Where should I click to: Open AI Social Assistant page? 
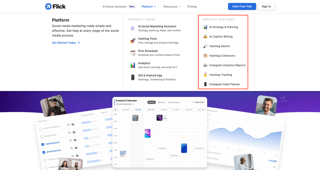[x=115, y=6]
